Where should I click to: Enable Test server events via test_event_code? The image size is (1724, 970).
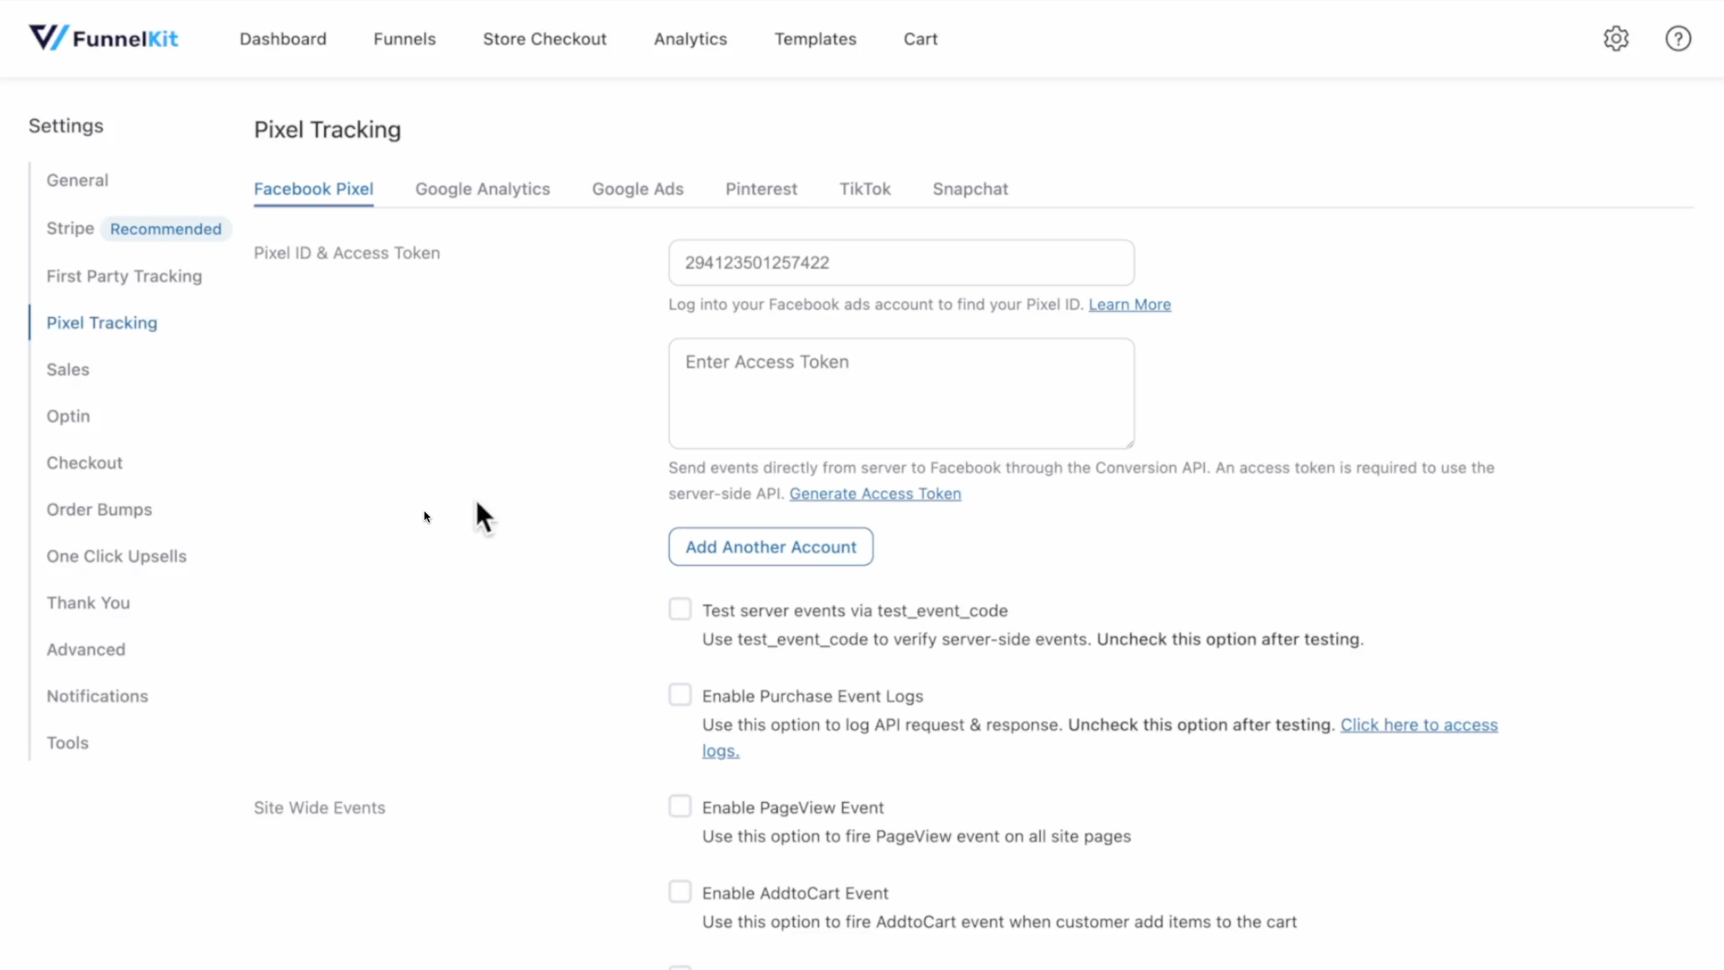coord(679,609)
